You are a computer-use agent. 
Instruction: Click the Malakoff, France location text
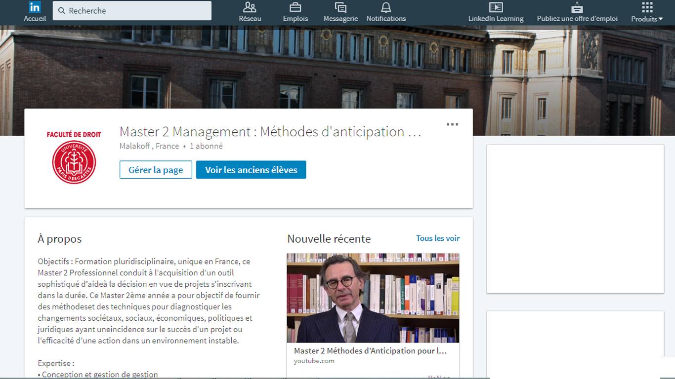click(x=149, y=146)
